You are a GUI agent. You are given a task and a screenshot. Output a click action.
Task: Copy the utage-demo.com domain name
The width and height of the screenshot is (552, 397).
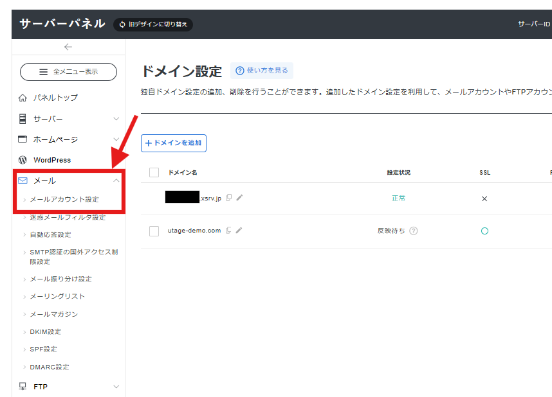pos(228,231)
